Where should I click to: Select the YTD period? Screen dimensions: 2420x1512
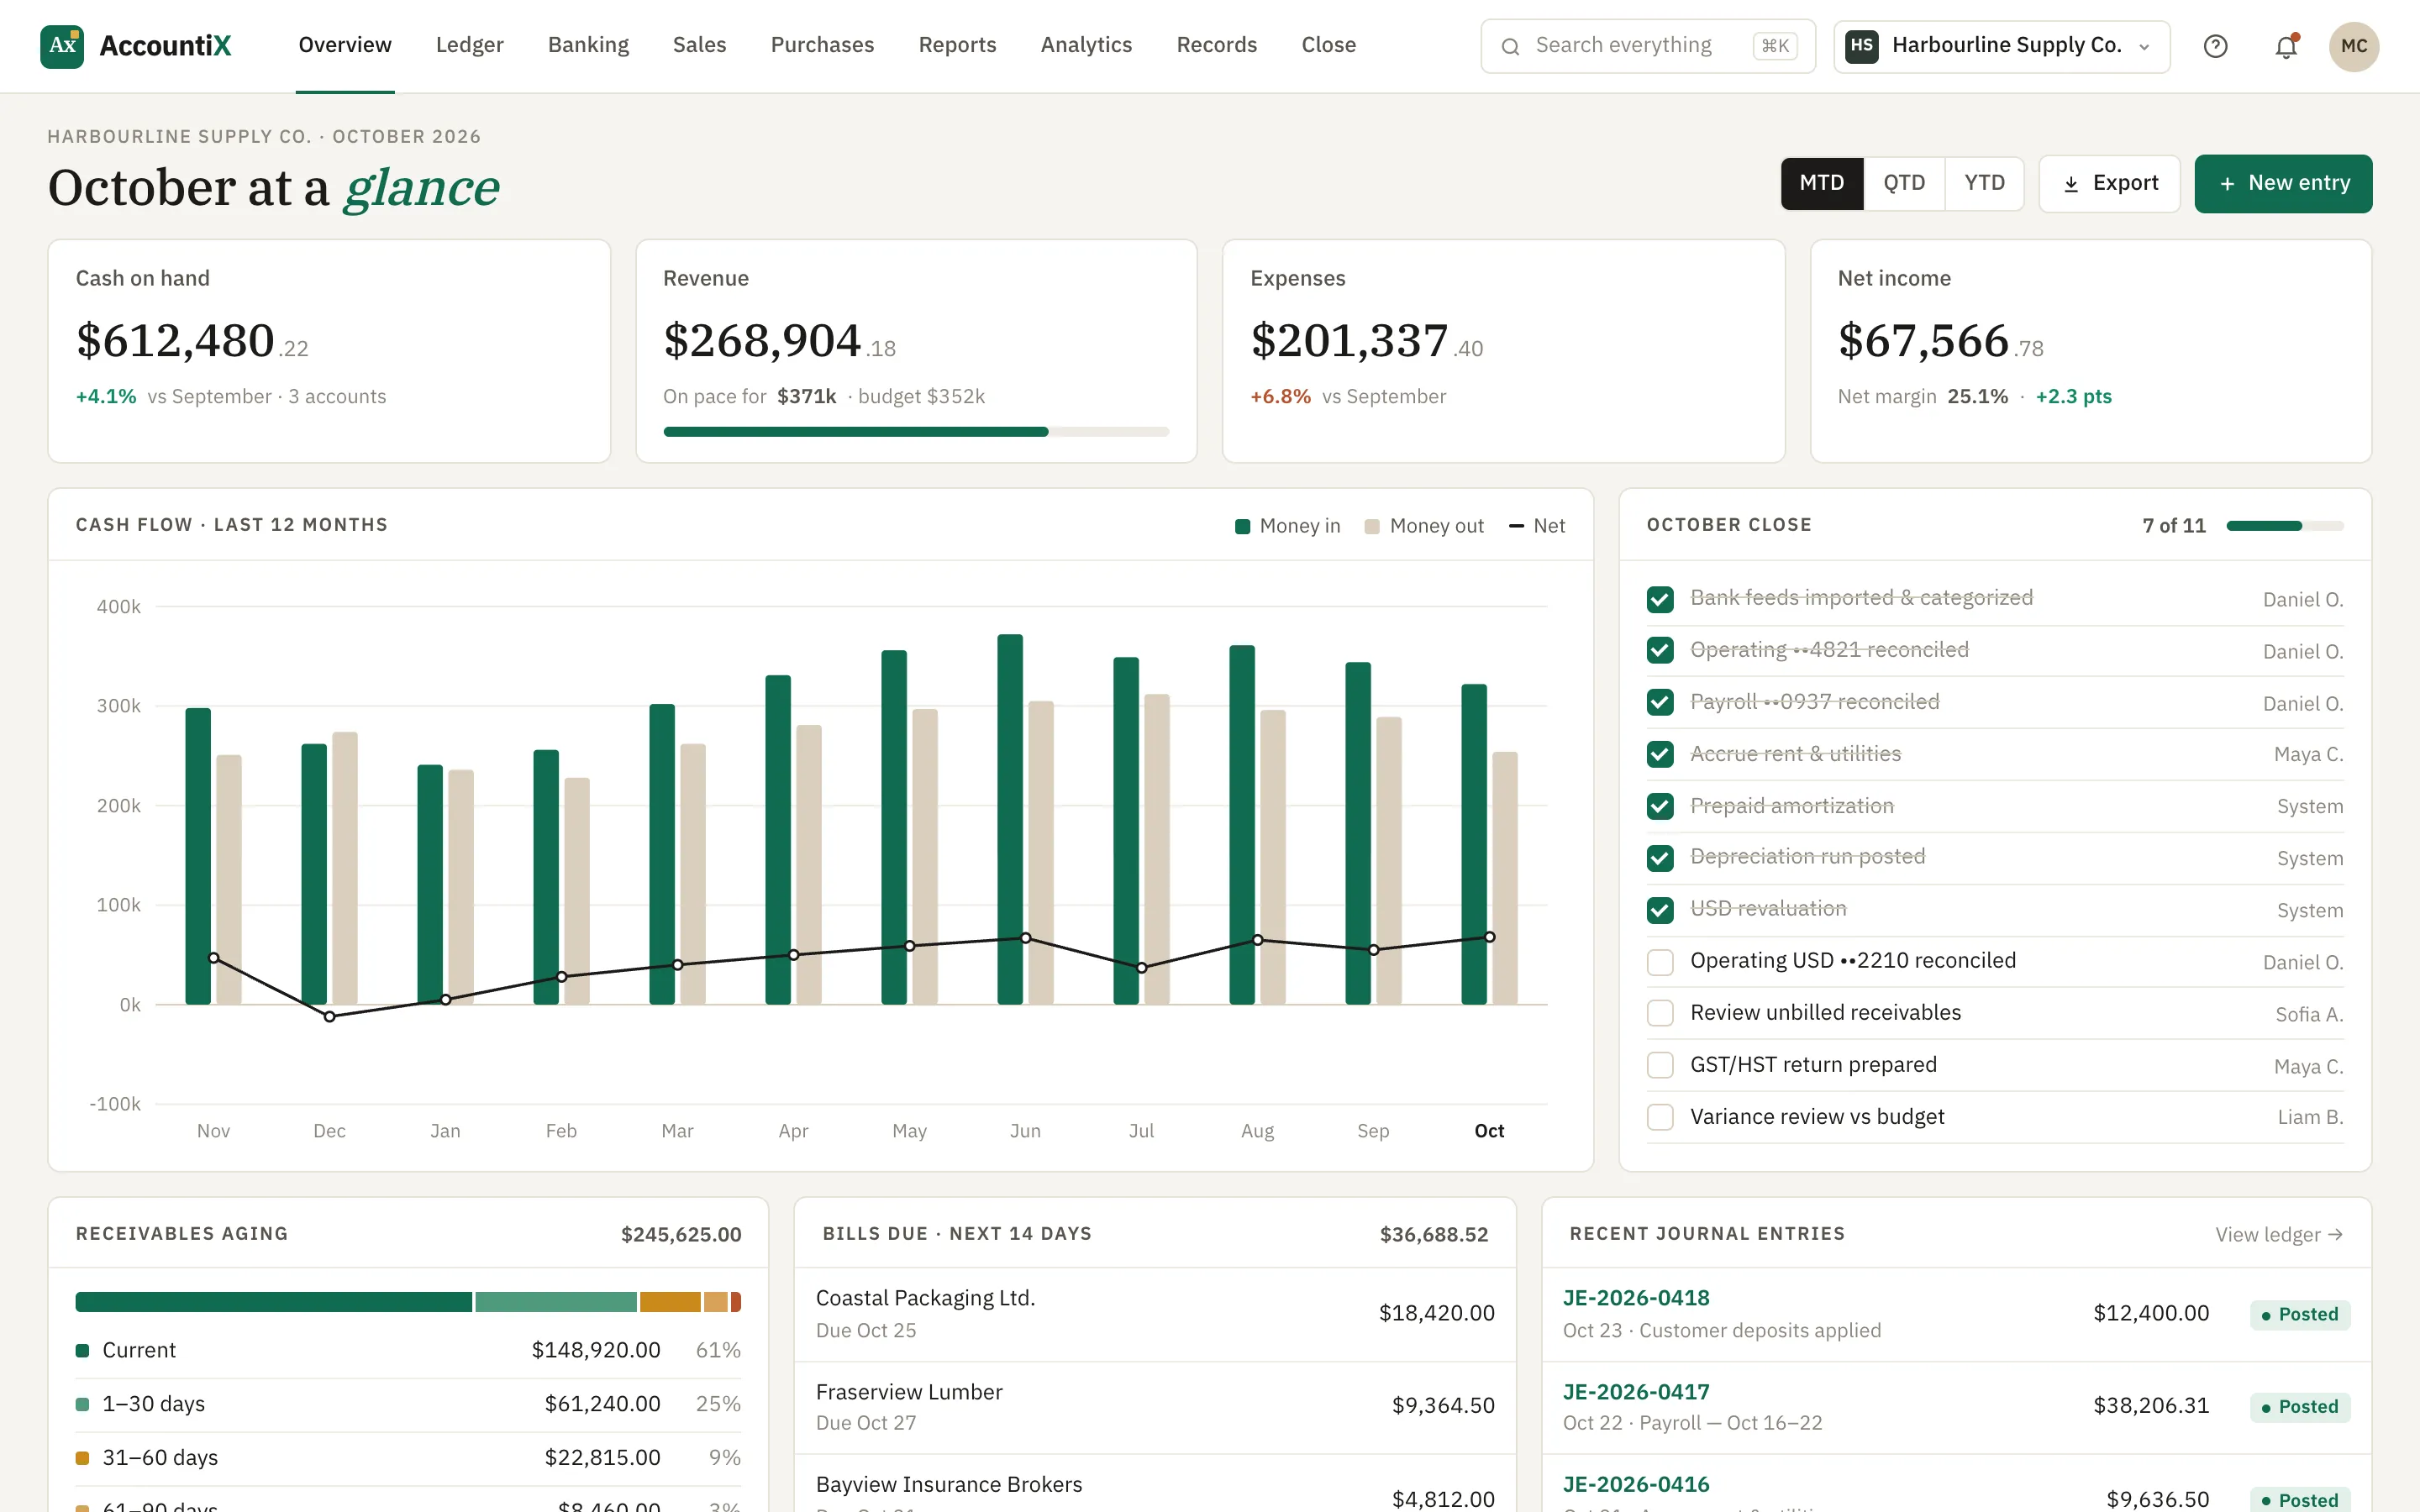[1984, 183]
